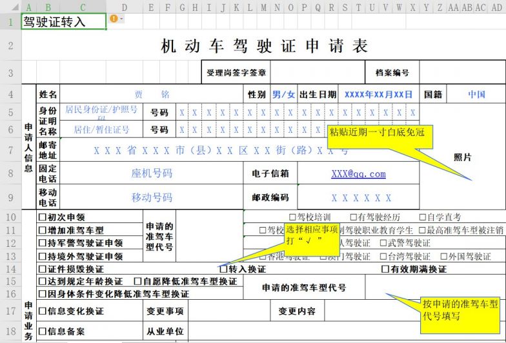This screenshot has width=506, height=343.
Task: Click the 变更事项 label cell
Action: [165, 311]
